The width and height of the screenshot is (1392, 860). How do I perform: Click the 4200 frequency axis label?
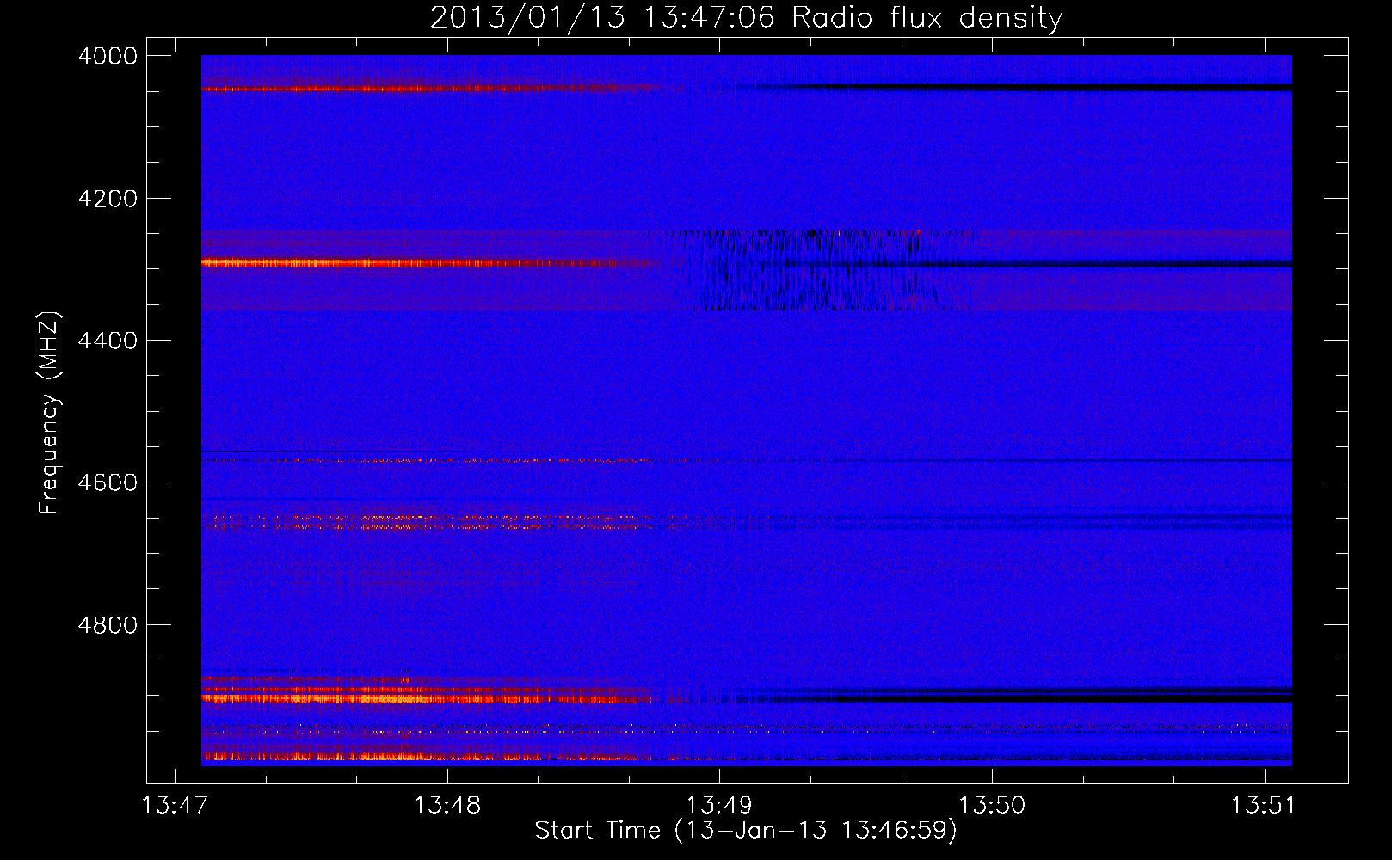(x=107, y=199)
